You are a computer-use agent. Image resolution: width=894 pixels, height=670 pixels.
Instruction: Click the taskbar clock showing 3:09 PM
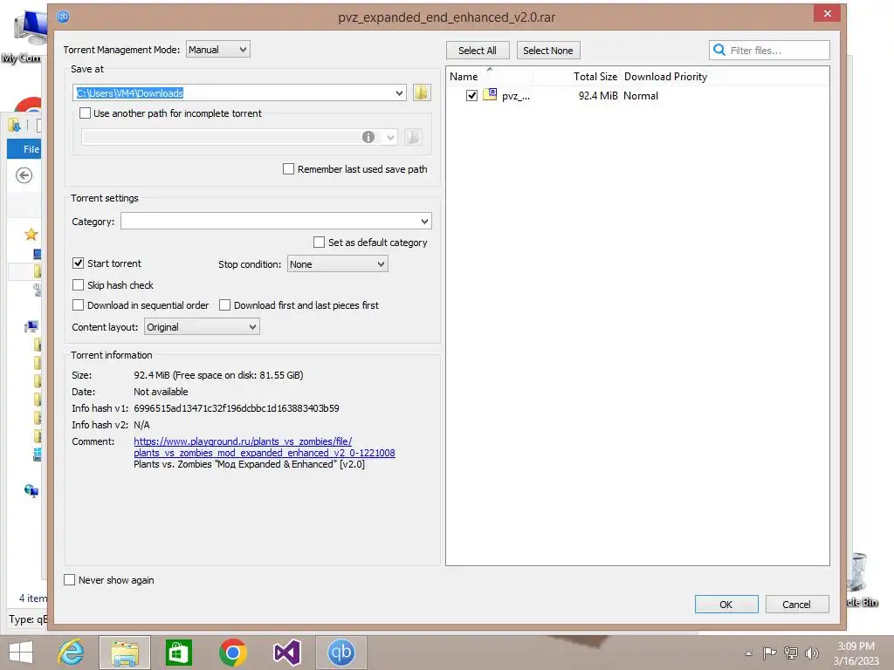tap(856, 646)
